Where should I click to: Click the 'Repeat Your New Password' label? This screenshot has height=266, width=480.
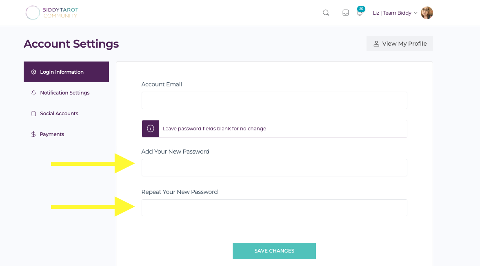(180, 192)
